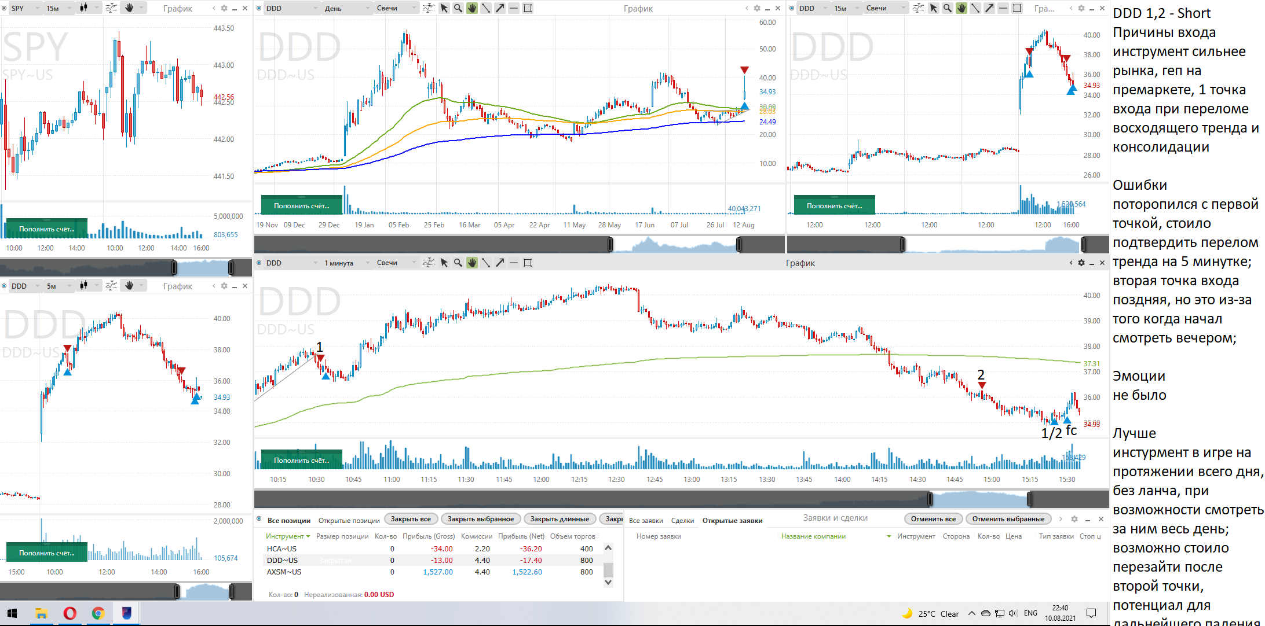Select magnifier tool in DDD 1-minute chart
This screenshot has height=626, width=1265.
tap(458, 263)
